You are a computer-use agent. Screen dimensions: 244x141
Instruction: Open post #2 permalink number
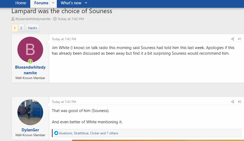point(239,102)
